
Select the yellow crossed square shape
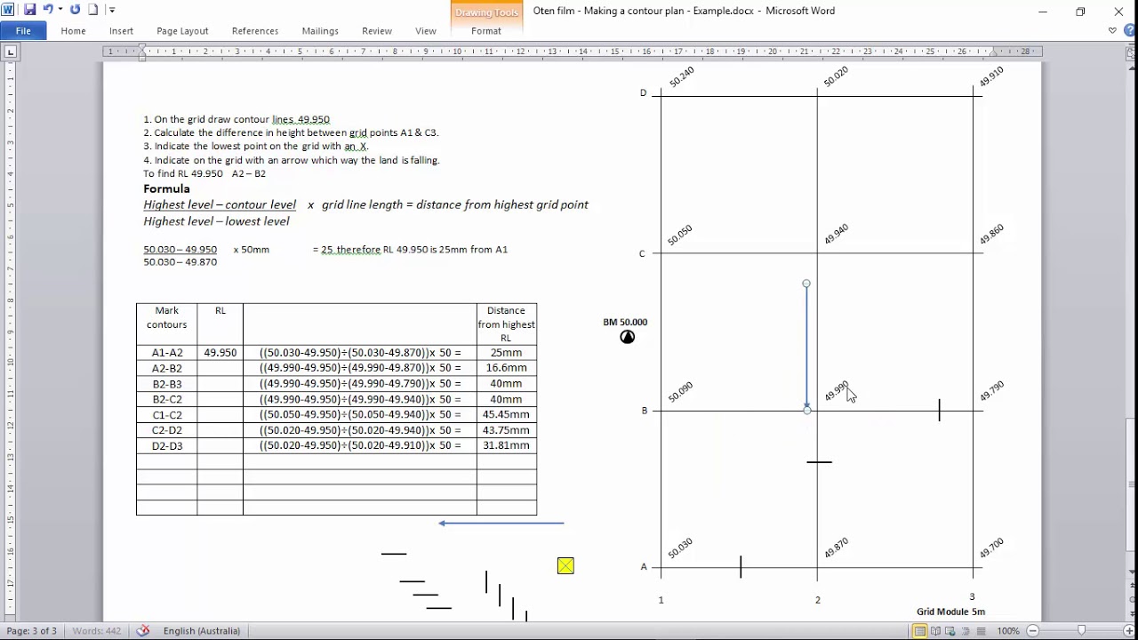[x=565, y=565]
